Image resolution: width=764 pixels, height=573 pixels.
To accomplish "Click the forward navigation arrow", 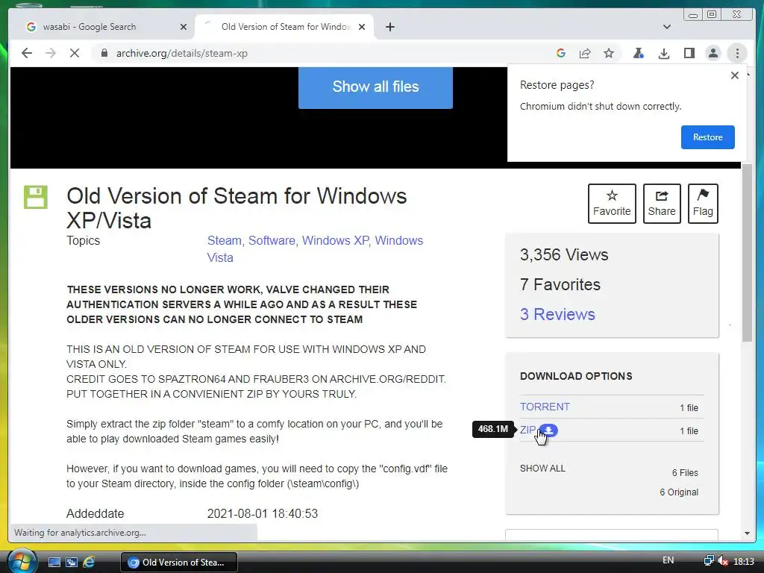I will [51, 53].
